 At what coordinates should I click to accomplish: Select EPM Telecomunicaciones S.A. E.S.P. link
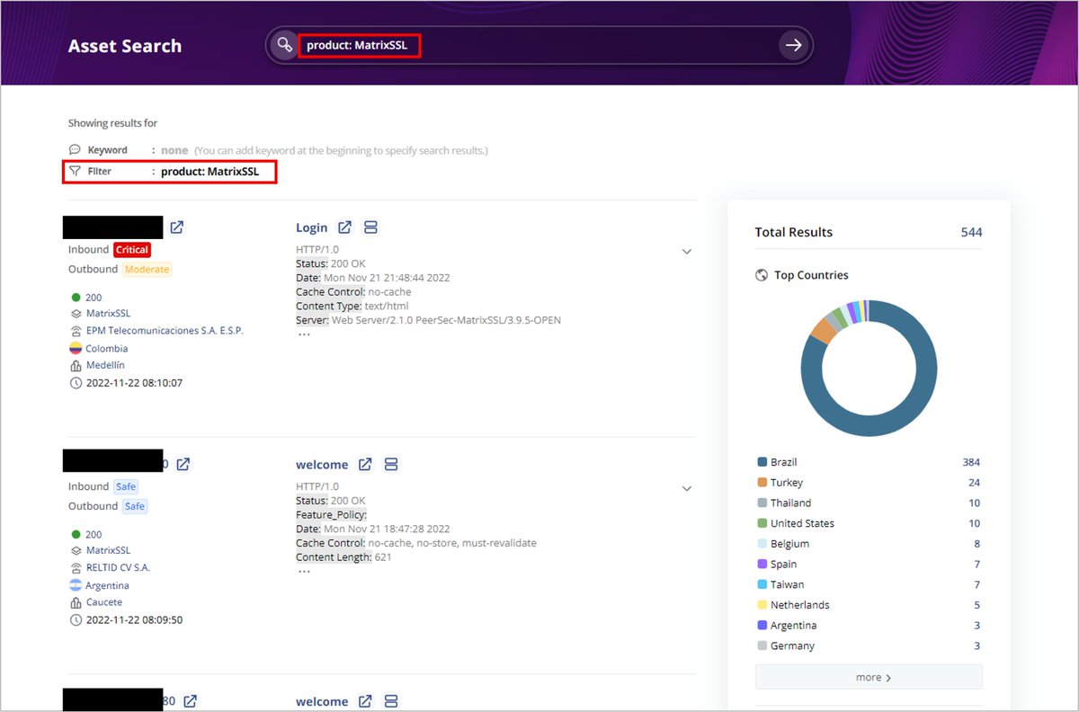click(165, 331)
